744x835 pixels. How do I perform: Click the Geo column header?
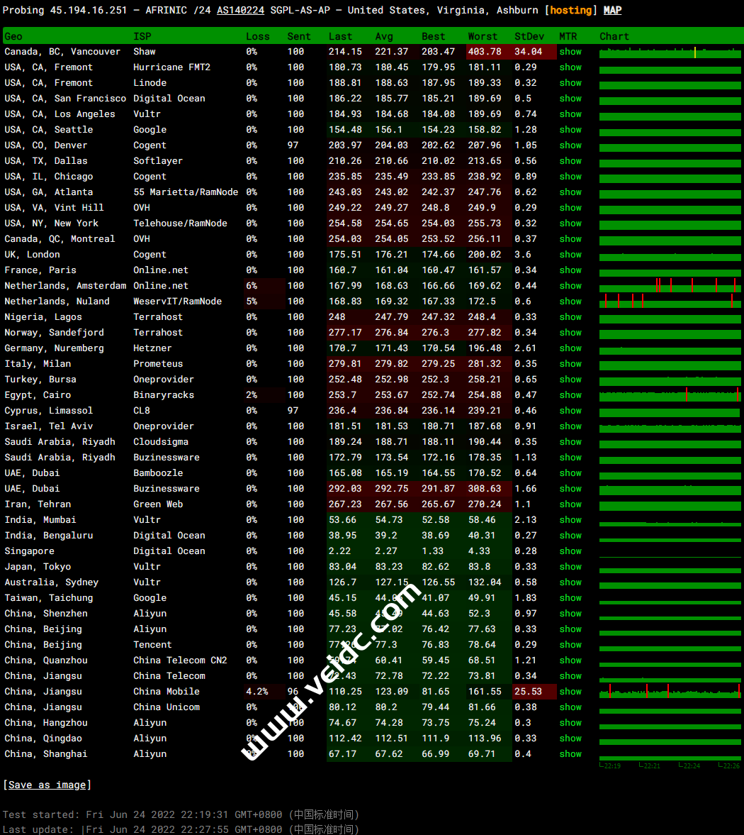pos(13,36)
